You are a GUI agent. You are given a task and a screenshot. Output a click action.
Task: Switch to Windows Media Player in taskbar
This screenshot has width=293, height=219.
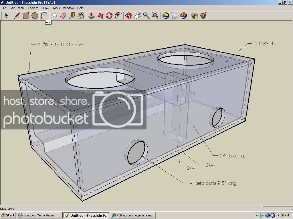pyautogui.click(x=39, y=215)
